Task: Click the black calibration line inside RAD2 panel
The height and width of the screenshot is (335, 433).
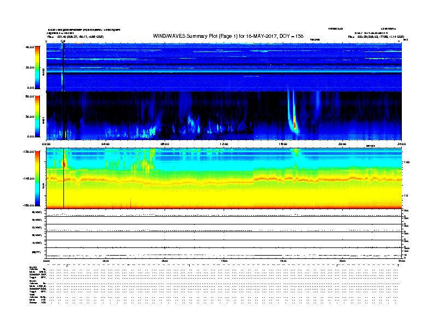Action: 63,67
